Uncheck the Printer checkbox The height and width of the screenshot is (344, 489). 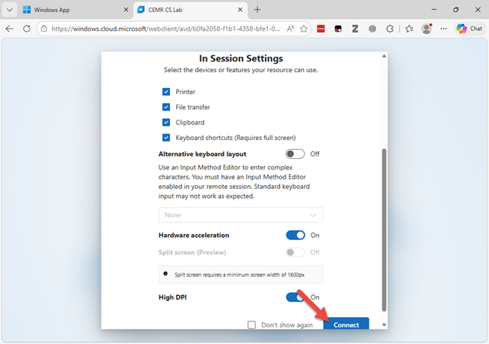166,92
